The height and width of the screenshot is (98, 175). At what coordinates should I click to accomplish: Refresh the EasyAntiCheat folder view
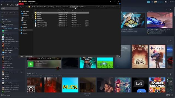pos(99,7)
